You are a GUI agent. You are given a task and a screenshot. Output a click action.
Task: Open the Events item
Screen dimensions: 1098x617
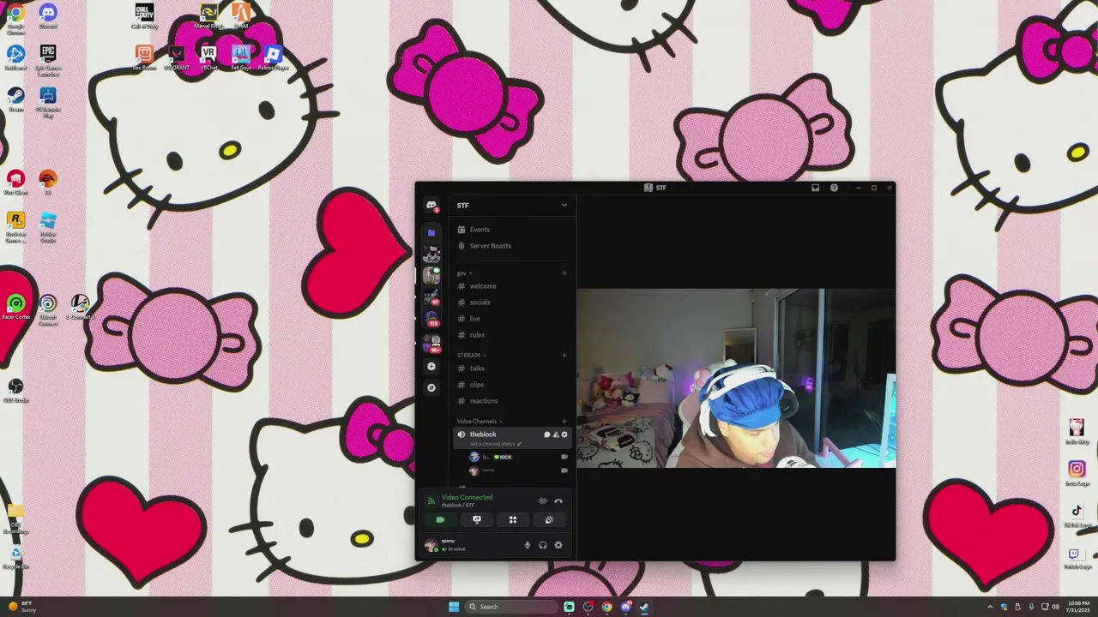[x=512, y=230]
